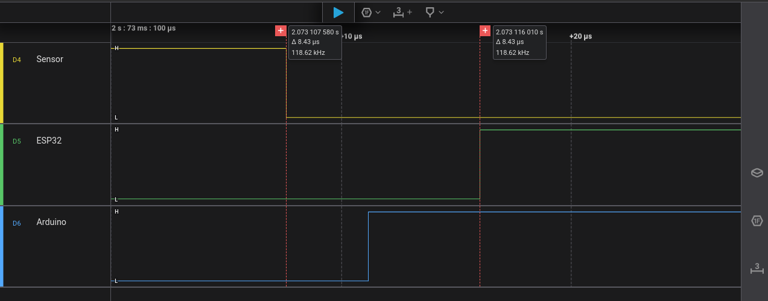Open the device settings panel in right sidebar

757,173
